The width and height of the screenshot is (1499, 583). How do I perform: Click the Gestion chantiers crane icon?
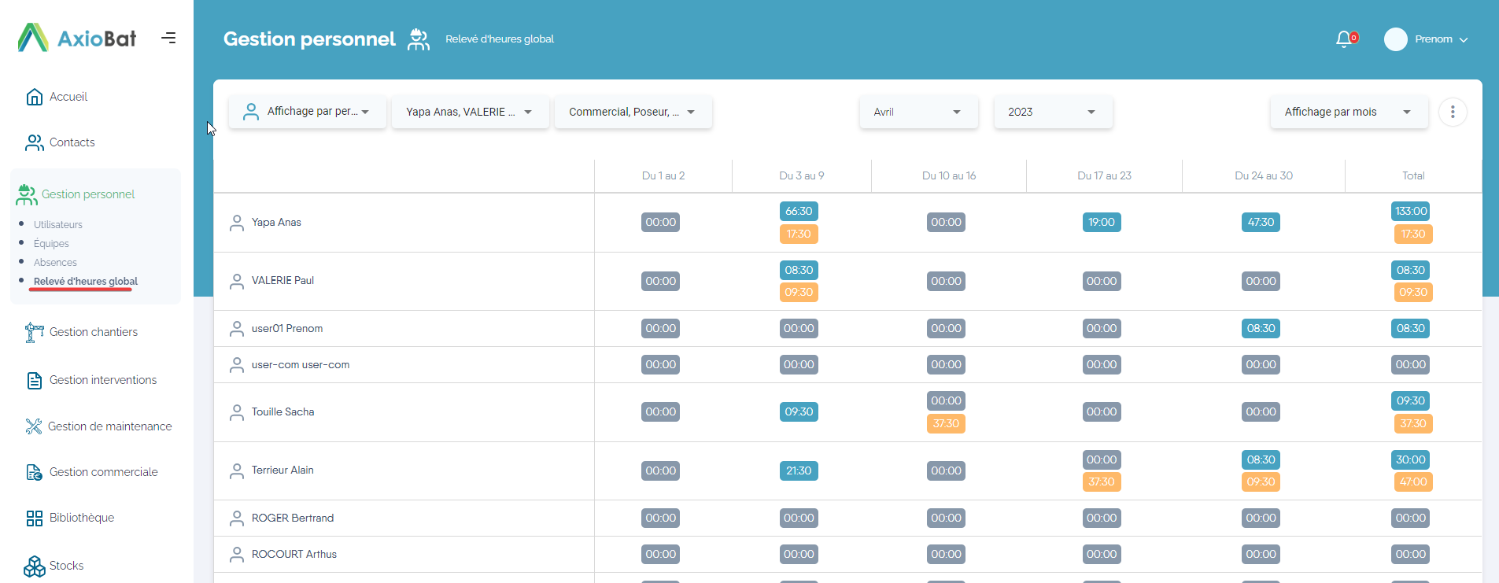click(x=34, y=333)
